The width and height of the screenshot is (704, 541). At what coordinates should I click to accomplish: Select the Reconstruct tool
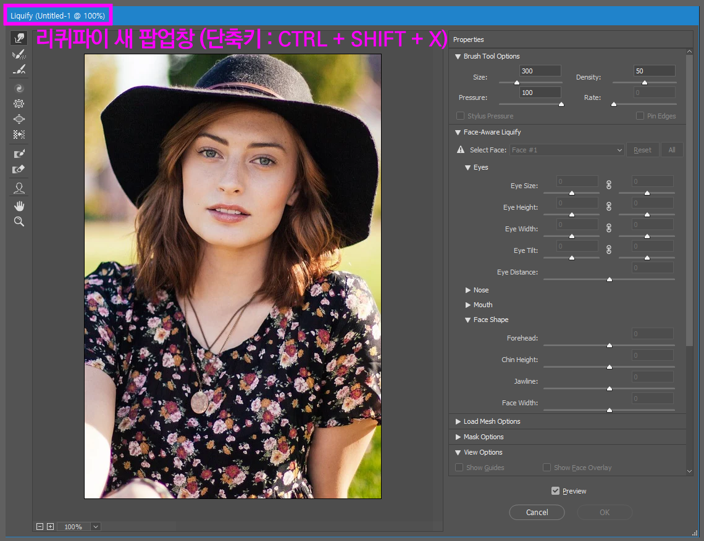point(19,54)
